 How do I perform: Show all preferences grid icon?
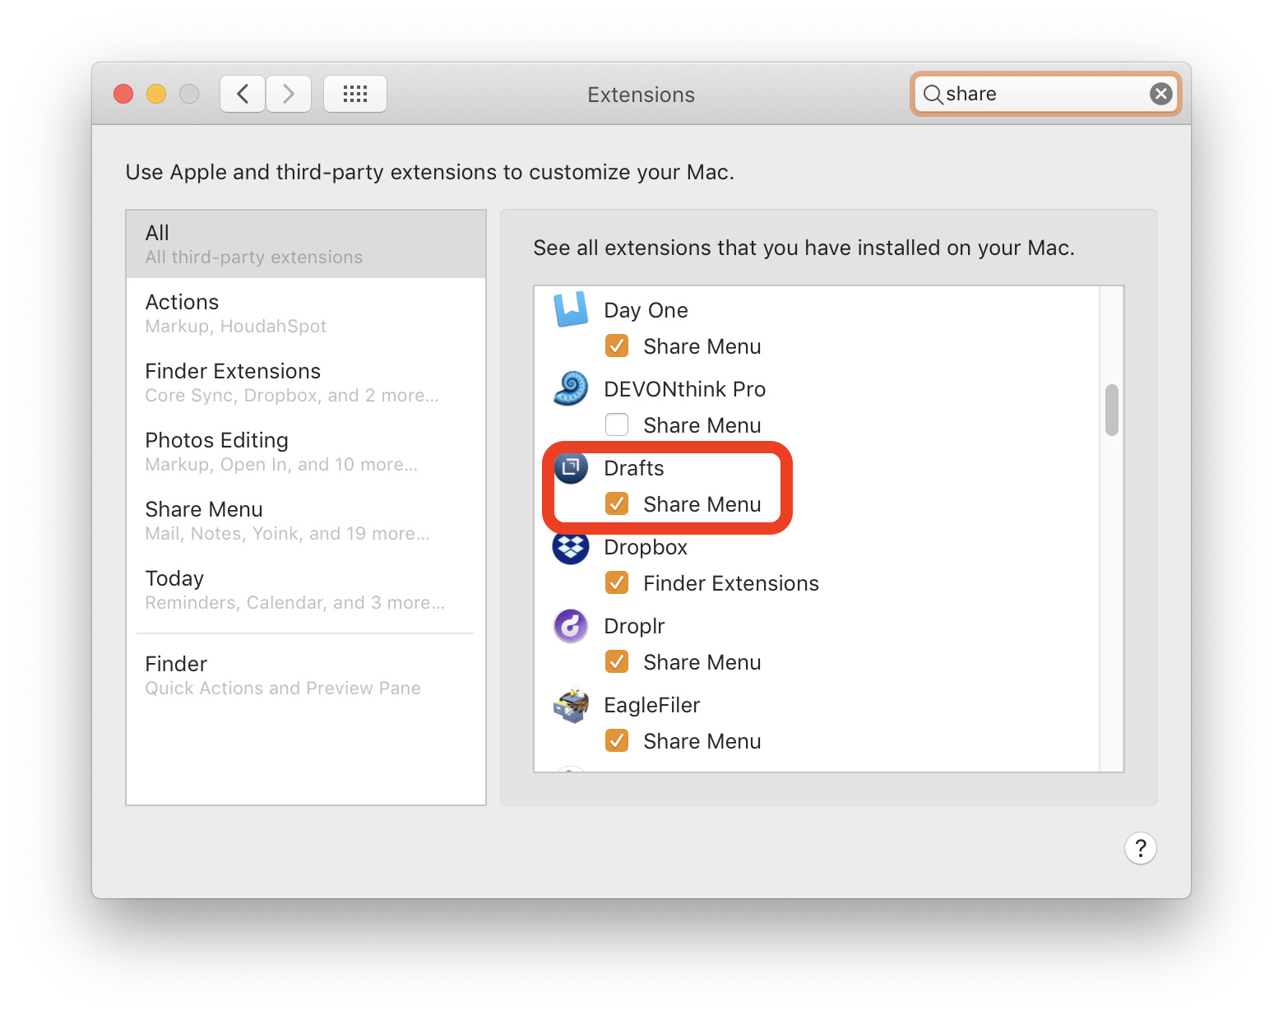pyautogui.click(x=355, y=94)
